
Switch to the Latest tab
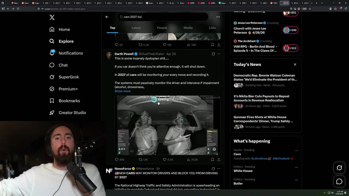point(136,28)
